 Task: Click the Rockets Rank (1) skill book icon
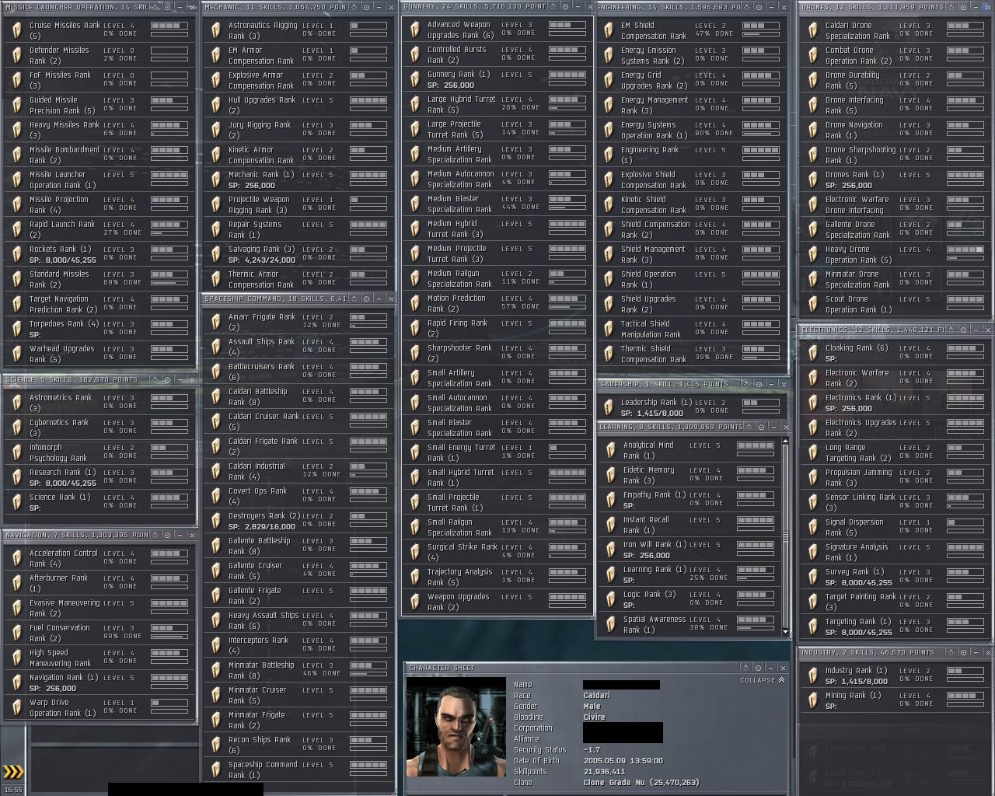(17, 254)
